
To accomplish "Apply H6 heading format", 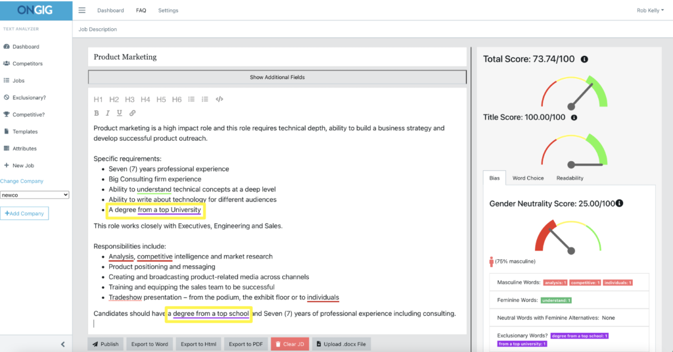I will click(x=177, y=99).
